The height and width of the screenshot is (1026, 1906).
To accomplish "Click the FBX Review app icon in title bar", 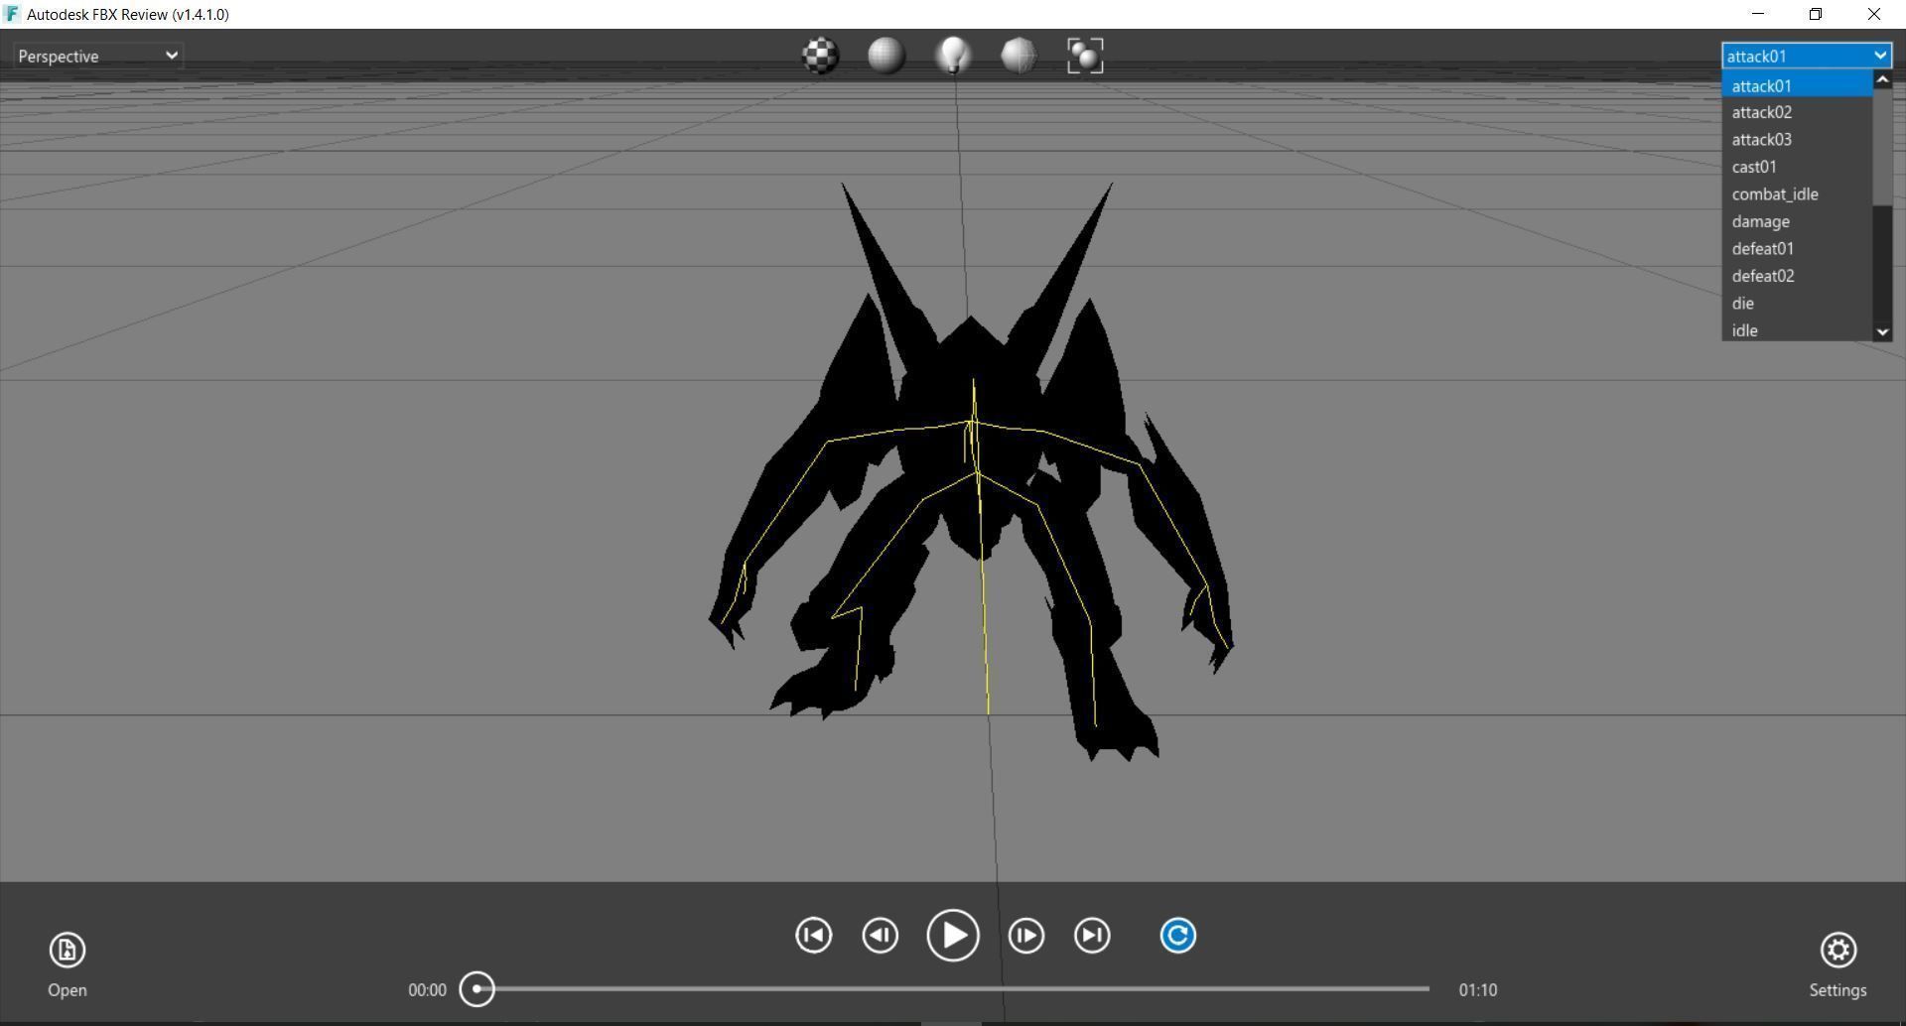I will click(12, 14).
